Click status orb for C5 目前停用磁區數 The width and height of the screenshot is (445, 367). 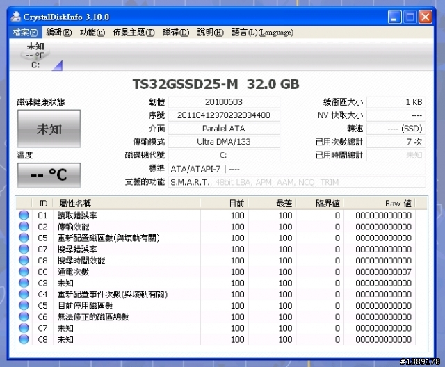pyautogui.click(x=24, y=305)
